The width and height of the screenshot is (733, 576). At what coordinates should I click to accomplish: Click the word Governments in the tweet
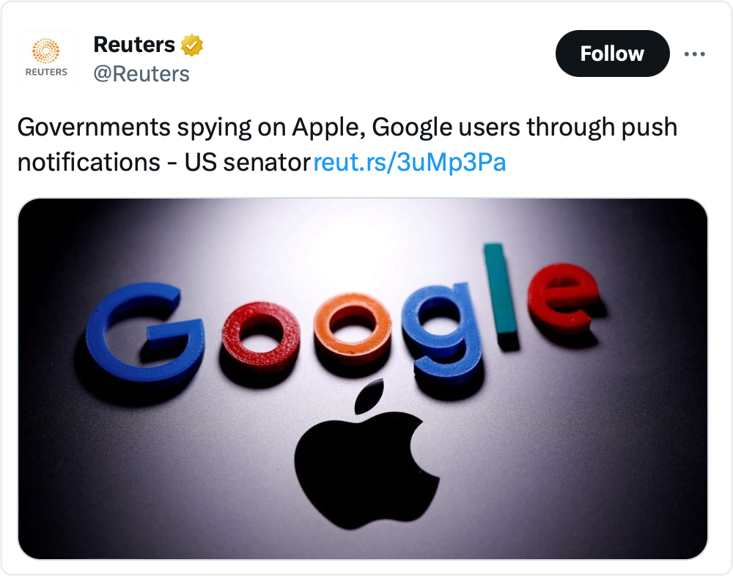point(92,128)
